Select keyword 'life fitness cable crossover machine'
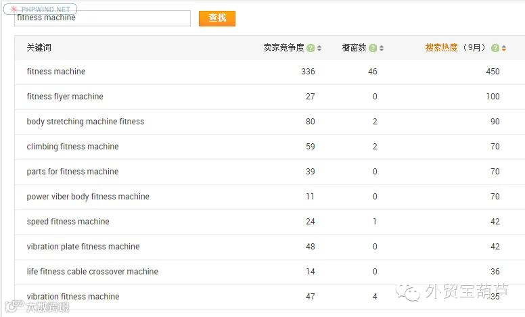 (x=93, y=272)
